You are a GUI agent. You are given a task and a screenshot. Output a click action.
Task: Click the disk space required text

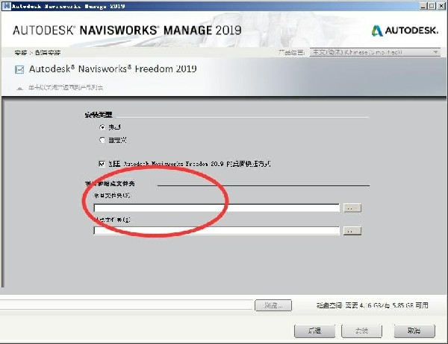pos(373,305)
